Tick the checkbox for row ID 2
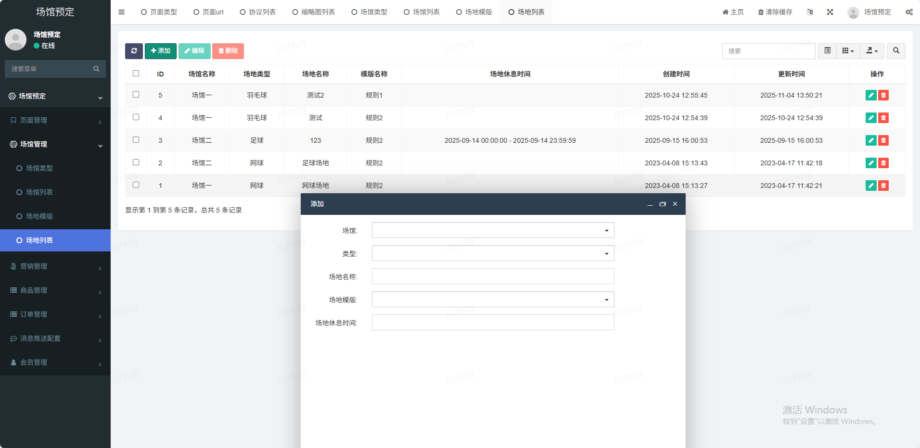Screen dimensions: 920x448 136,162
